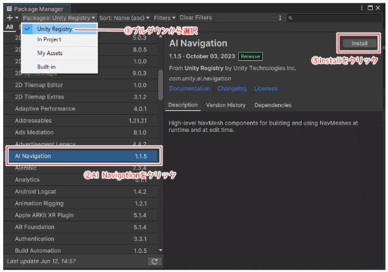The height and width of the screenshot is (272, 388).
Task: Click the package search field
Action: coord(334,18)
